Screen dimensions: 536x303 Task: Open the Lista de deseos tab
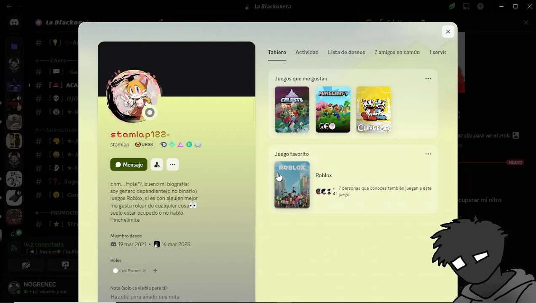click(x=346, y=52)
